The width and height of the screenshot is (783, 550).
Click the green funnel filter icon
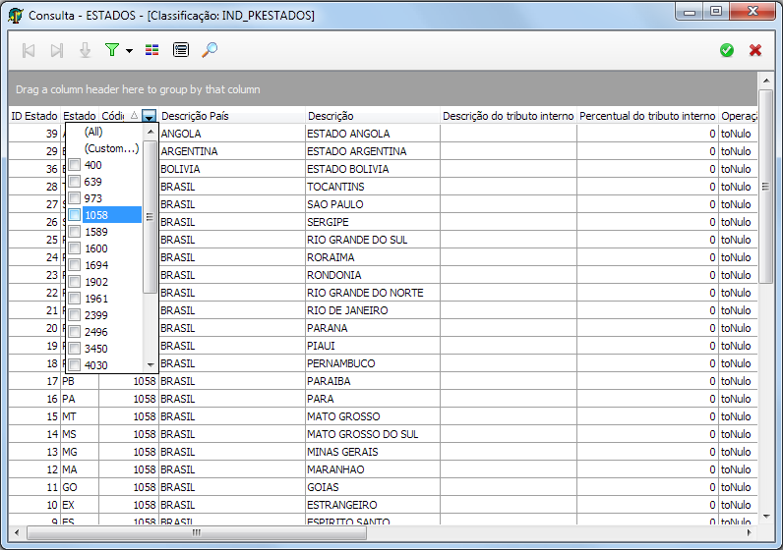tap(111, 50)
